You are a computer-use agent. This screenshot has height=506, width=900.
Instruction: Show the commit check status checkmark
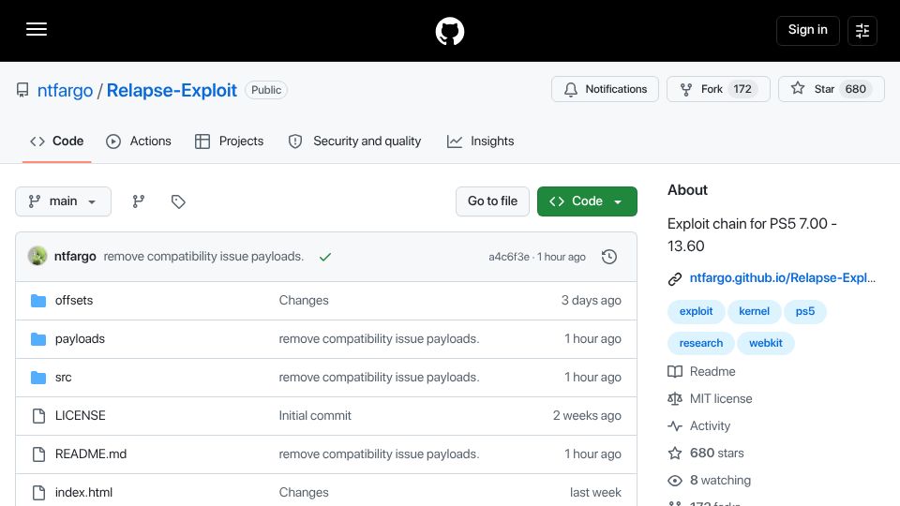point(325,257)
